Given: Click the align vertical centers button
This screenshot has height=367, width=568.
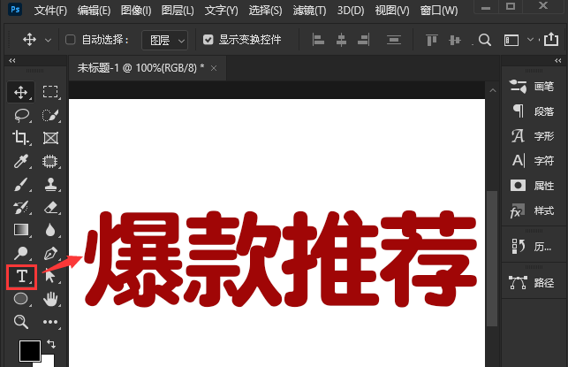Looking at the screenshot, I should (455, 40).
